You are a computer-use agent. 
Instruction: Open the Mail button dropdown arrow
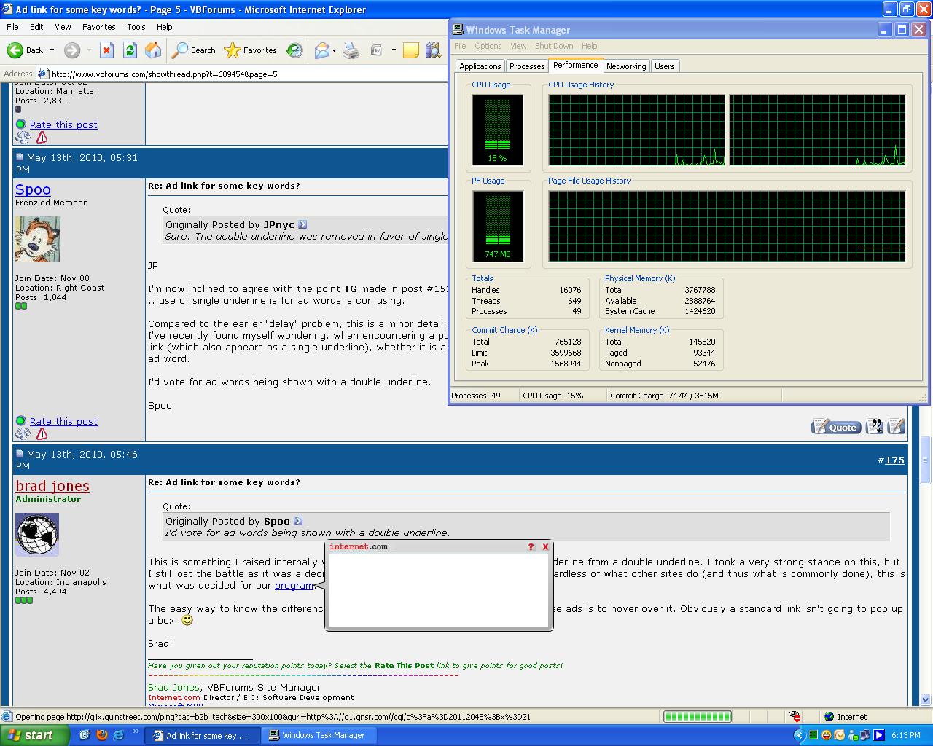coord(334,50)
